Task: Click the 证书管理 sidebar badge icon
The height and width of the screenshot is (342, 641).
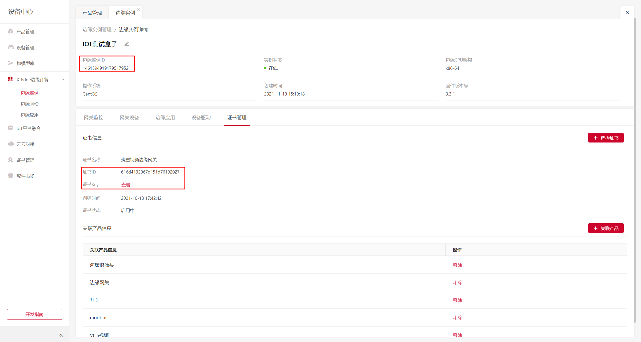Action: pyautogui.click(x=10, y=160)
